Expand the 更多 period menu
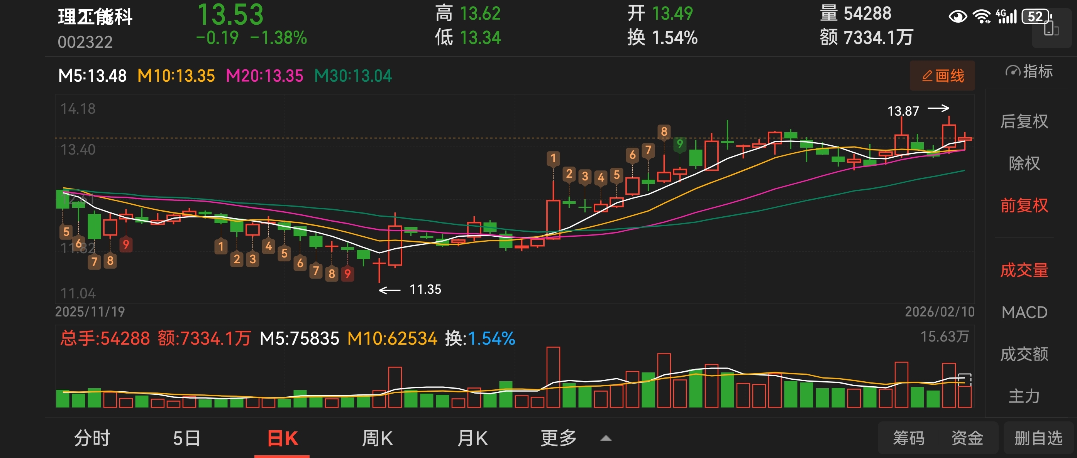The image size is (1077, 458). click(558, 438)
